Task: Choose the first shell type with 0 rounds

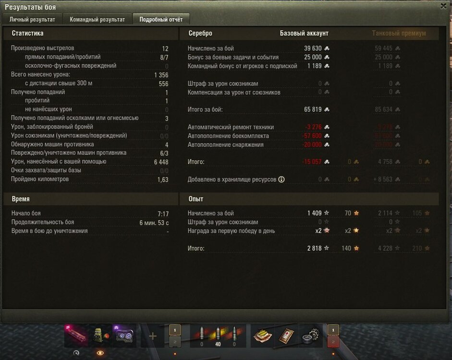Action: [x=202, y=336]
